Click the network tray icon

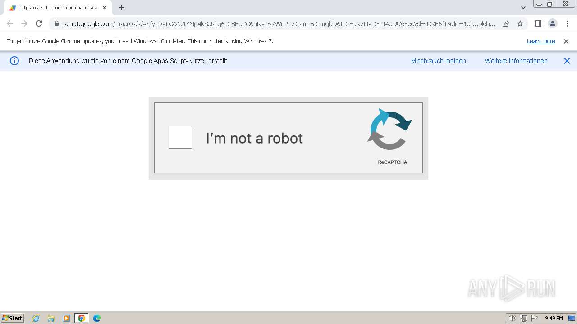click(523, 318)
